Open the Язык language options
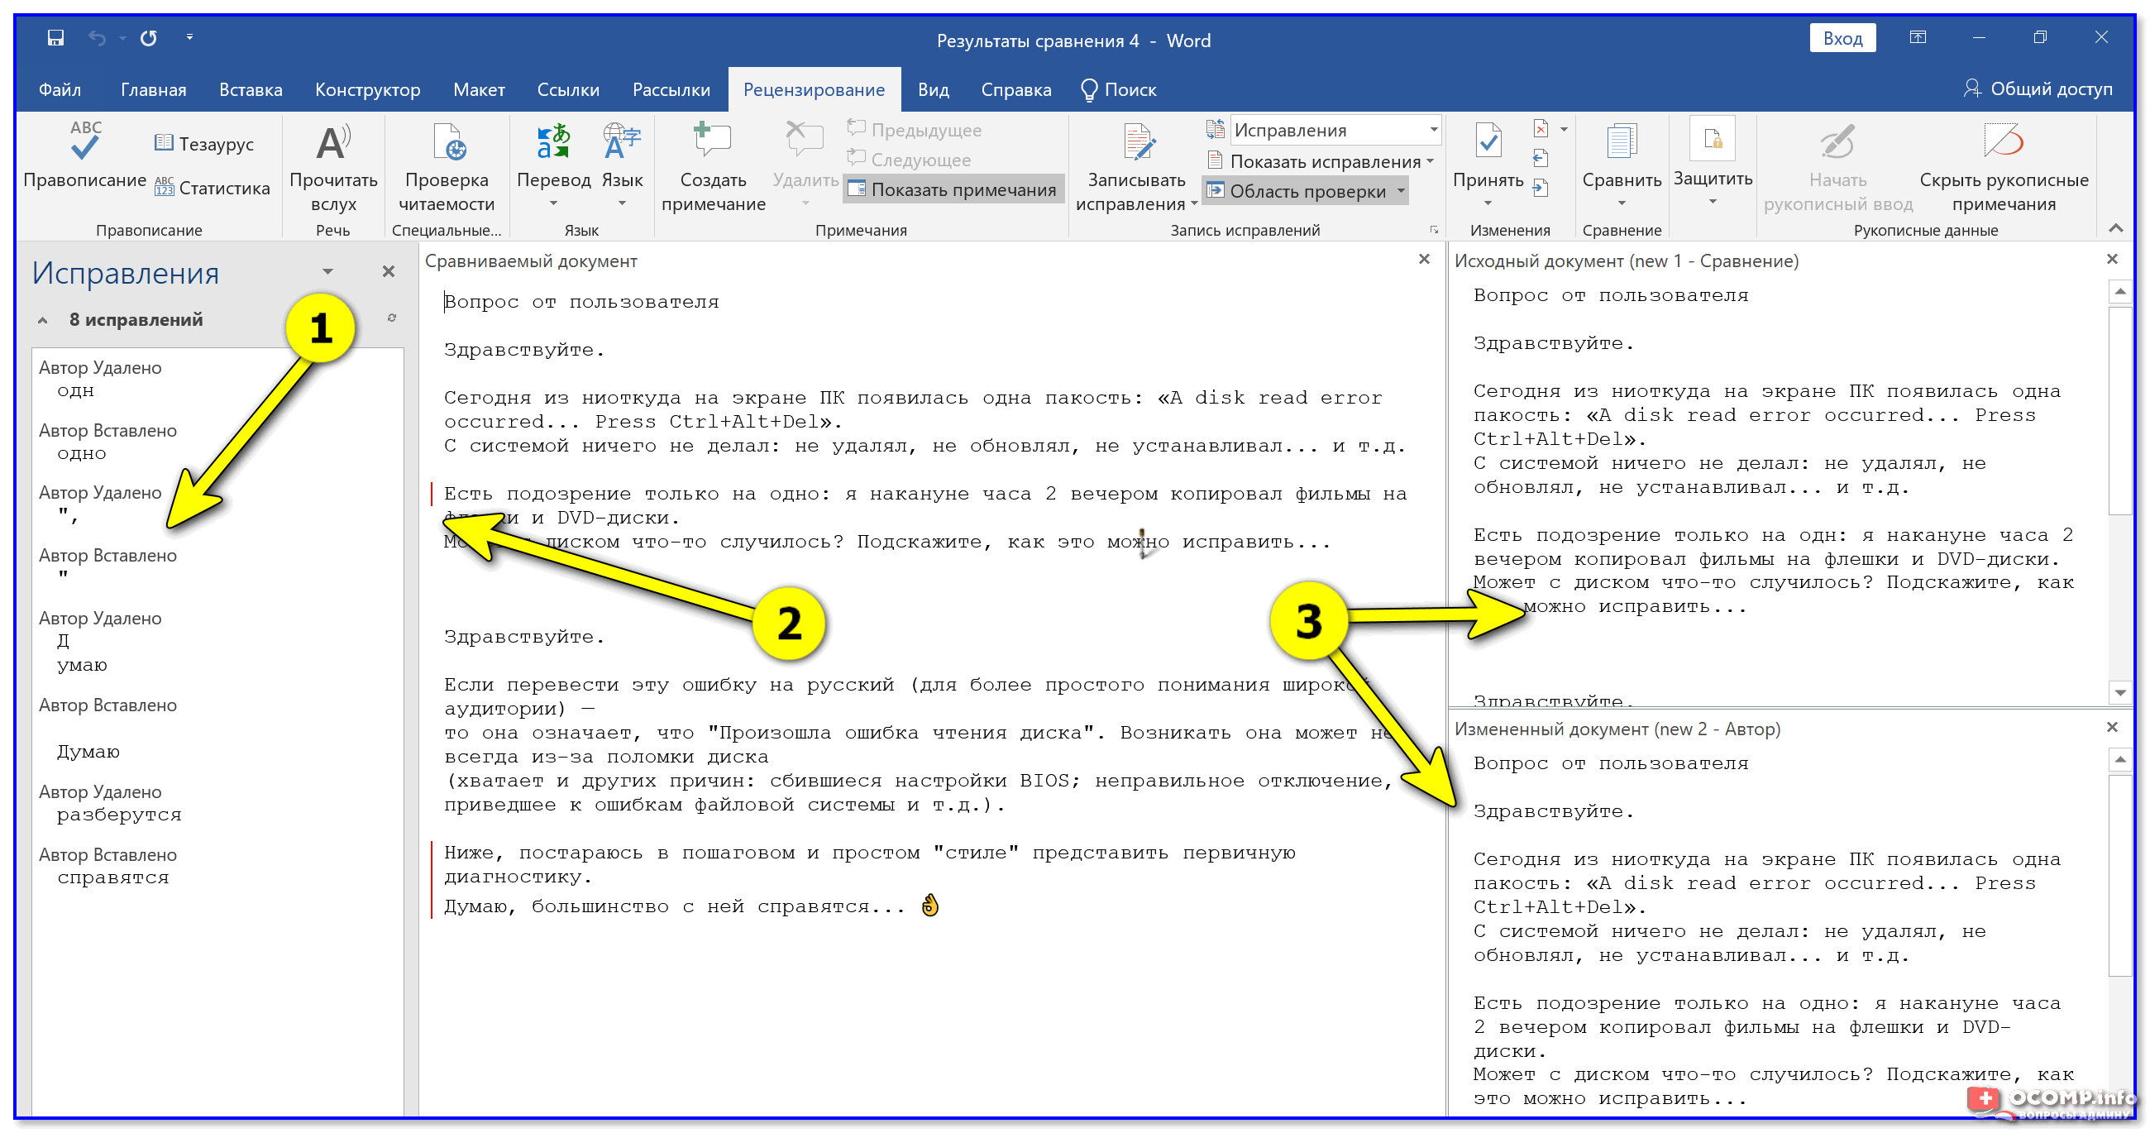Viewport: 2150px width, 1133px height. (622, 156)
